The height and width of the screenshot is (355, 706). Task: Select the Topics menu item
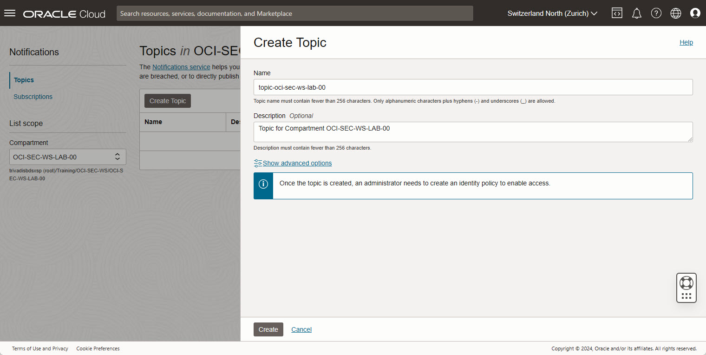tap(24, 80)
